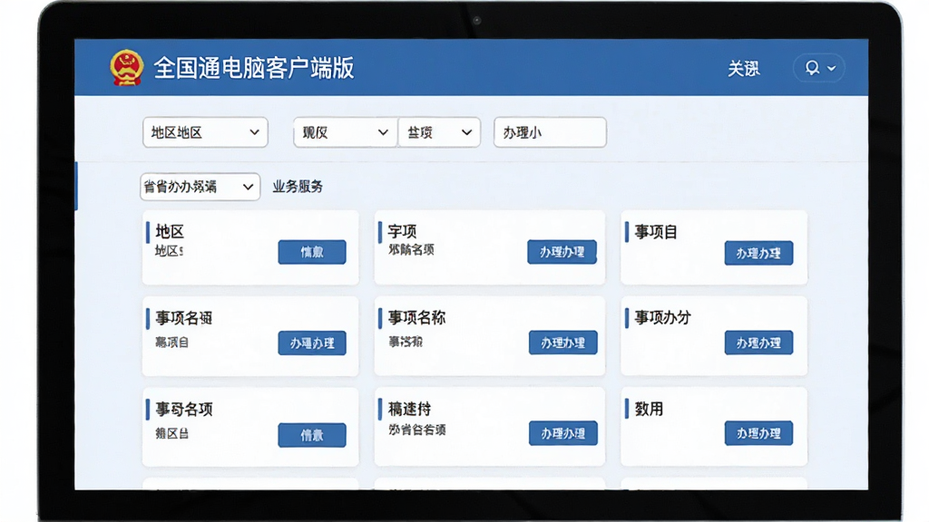
Task: Click 办理办理 in the 事项办分 card
Action: pos(758,342)
